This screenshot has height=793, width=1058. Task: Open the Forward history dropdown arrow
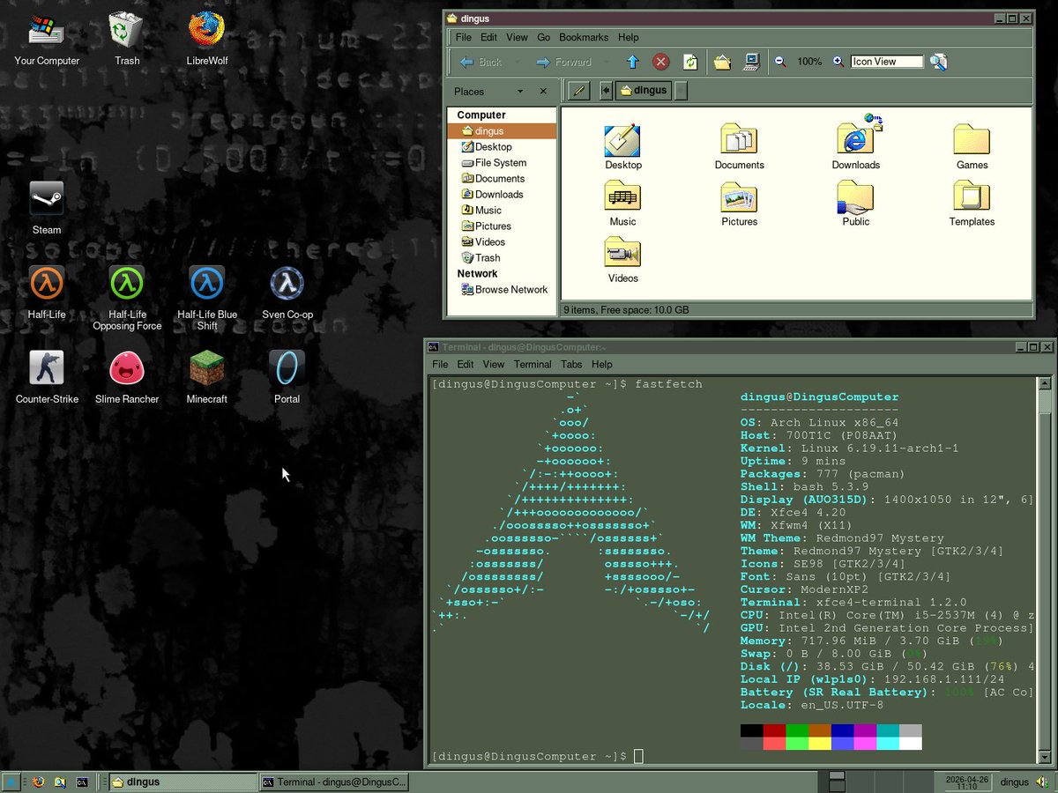pos(607,62)
